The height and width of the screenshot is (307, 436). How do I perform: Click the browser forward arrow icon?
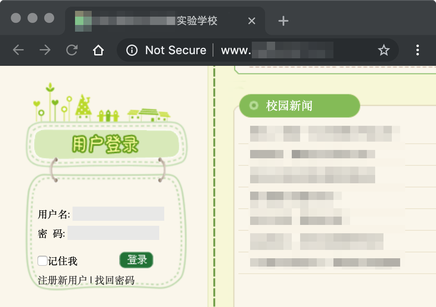coord(45,50)
